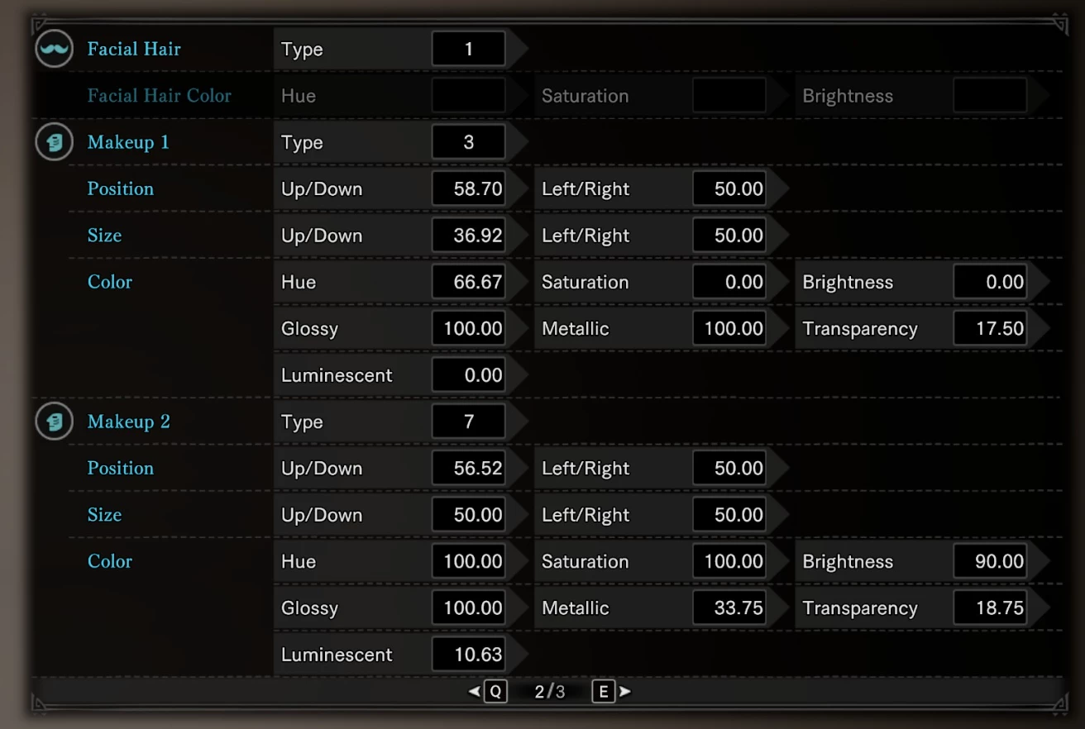Go to previous page with Q arrow
1085x729 pixels.
point(475,692)
